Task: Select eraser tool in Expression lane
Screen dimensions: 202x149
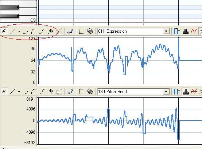Action: [x=90, y=31]
